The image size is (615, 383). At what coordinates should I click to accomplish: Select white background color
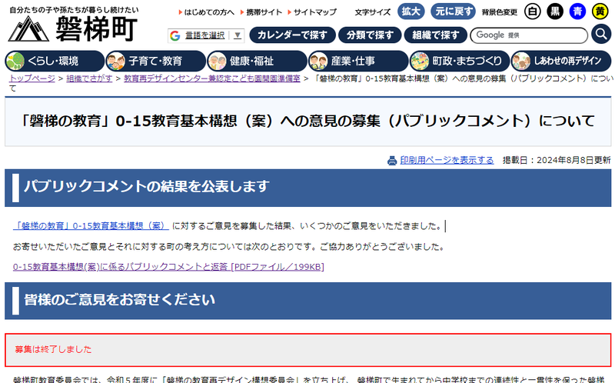coord(532,12)
